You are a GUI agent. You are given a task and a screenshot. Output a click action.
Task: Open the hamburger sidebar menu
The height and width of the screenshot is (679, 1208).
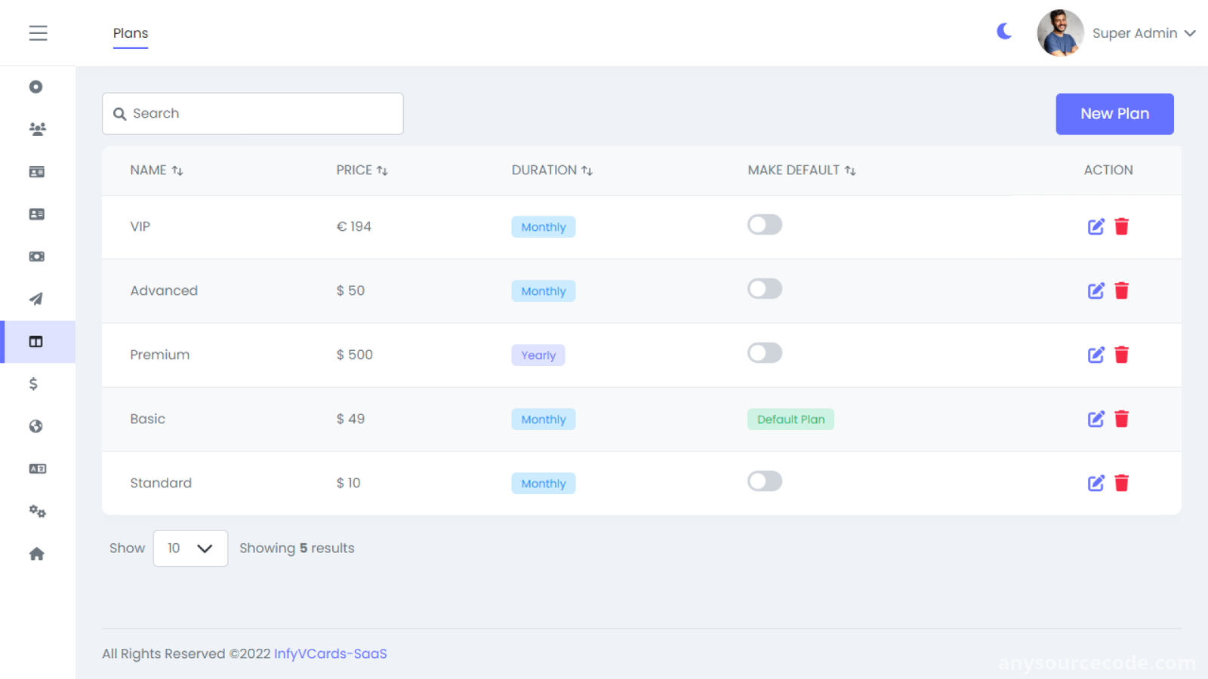click(x=38, y=33)
